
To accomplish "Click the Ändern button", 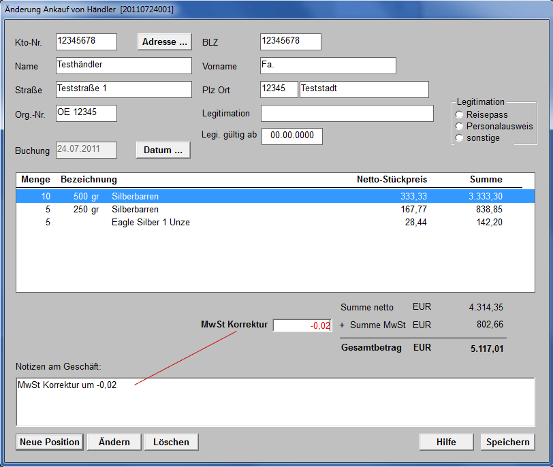I will [x=114, y=442].
